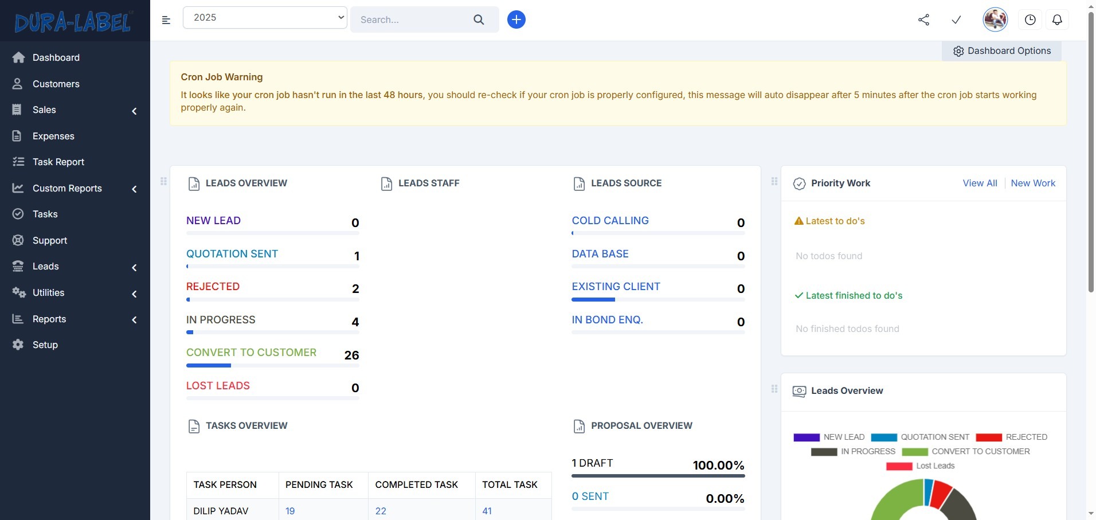Click the search magnifier icon
This screenshot has width=1096, height=520.
[479, 19]
